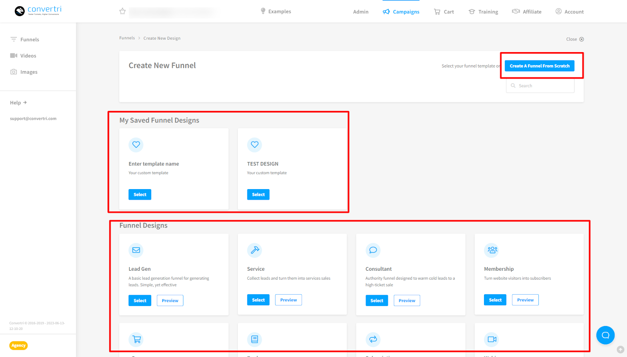Click the Consultant speech bubble icon
This screenshot has height=357, width=627.
coord(373,250)
